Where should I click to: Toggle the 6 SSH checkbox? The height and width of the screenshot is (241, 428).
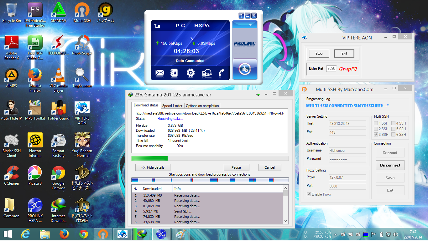tap(393, 135)
